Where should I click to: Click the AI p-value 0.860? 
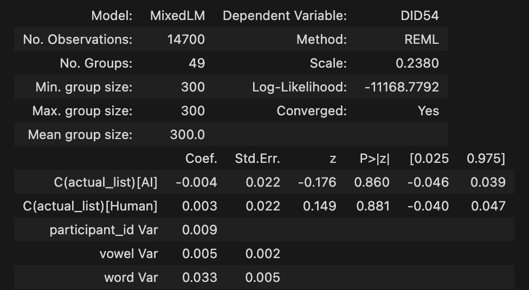point(371,182)
